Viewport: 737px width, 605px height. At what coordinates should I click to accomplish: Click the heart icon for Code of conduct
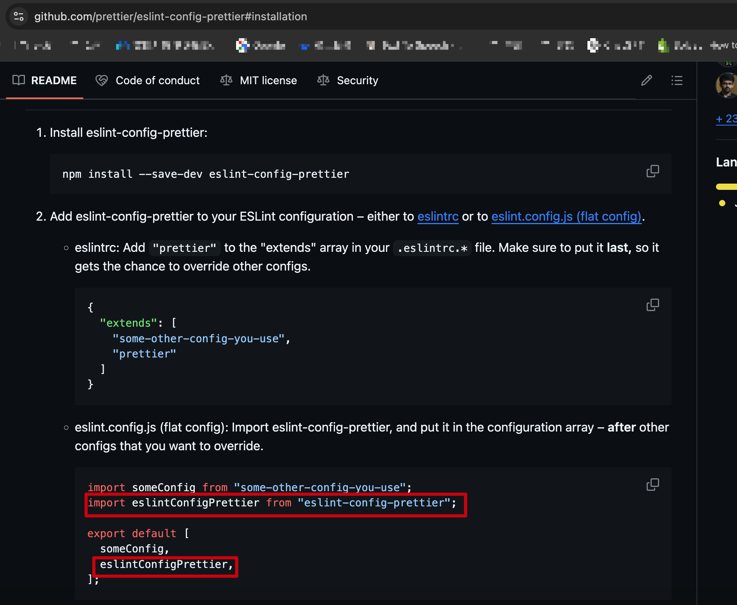coord(102,80)
